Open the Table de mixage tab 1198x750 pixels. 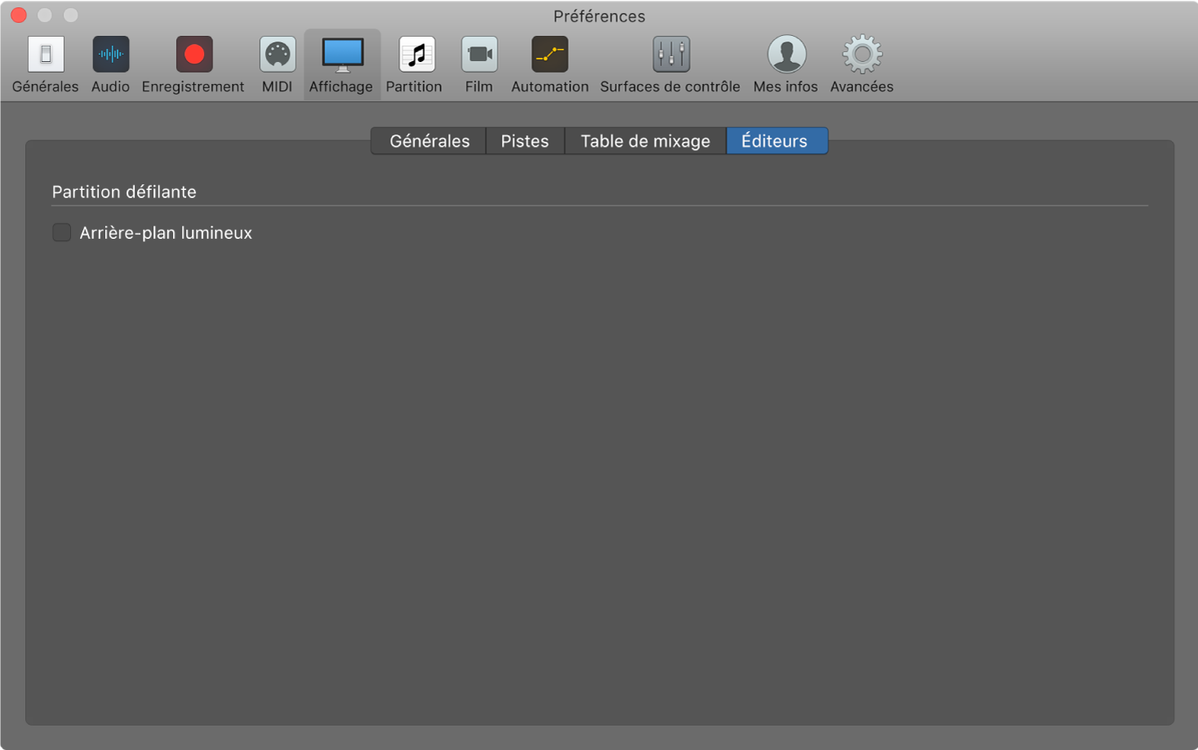pos(645,141)
